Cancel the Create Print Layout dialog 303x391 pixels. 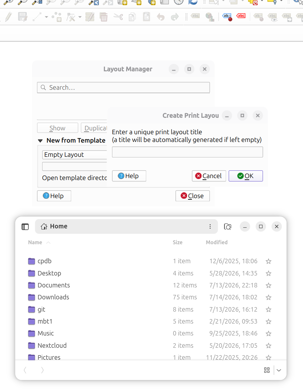coord(209,176)
